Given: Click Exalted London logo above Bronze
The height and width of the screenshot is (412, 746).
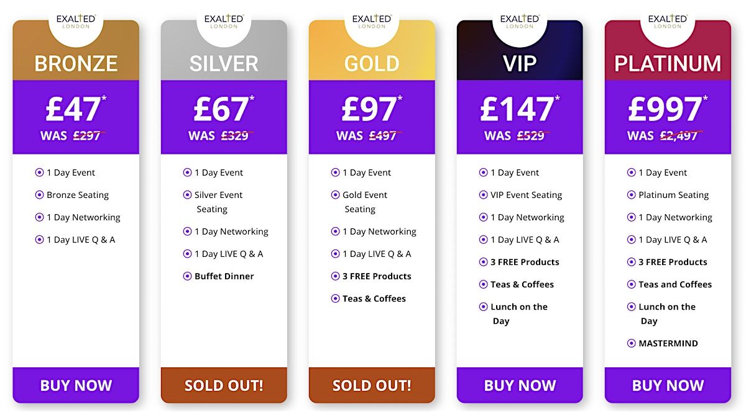Looking at the screenshot, I should click(x=76, y=22).
